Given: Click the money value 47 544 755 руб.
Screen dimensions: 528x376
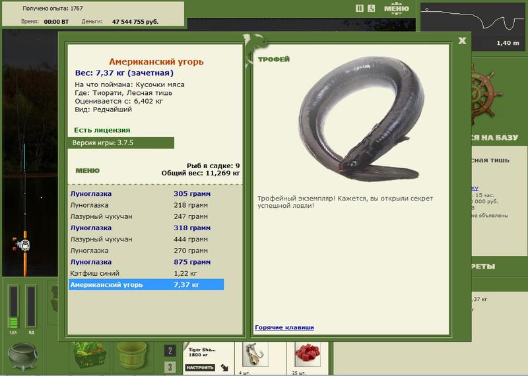Looking at the screenshot, I should (x=135, y=22).
